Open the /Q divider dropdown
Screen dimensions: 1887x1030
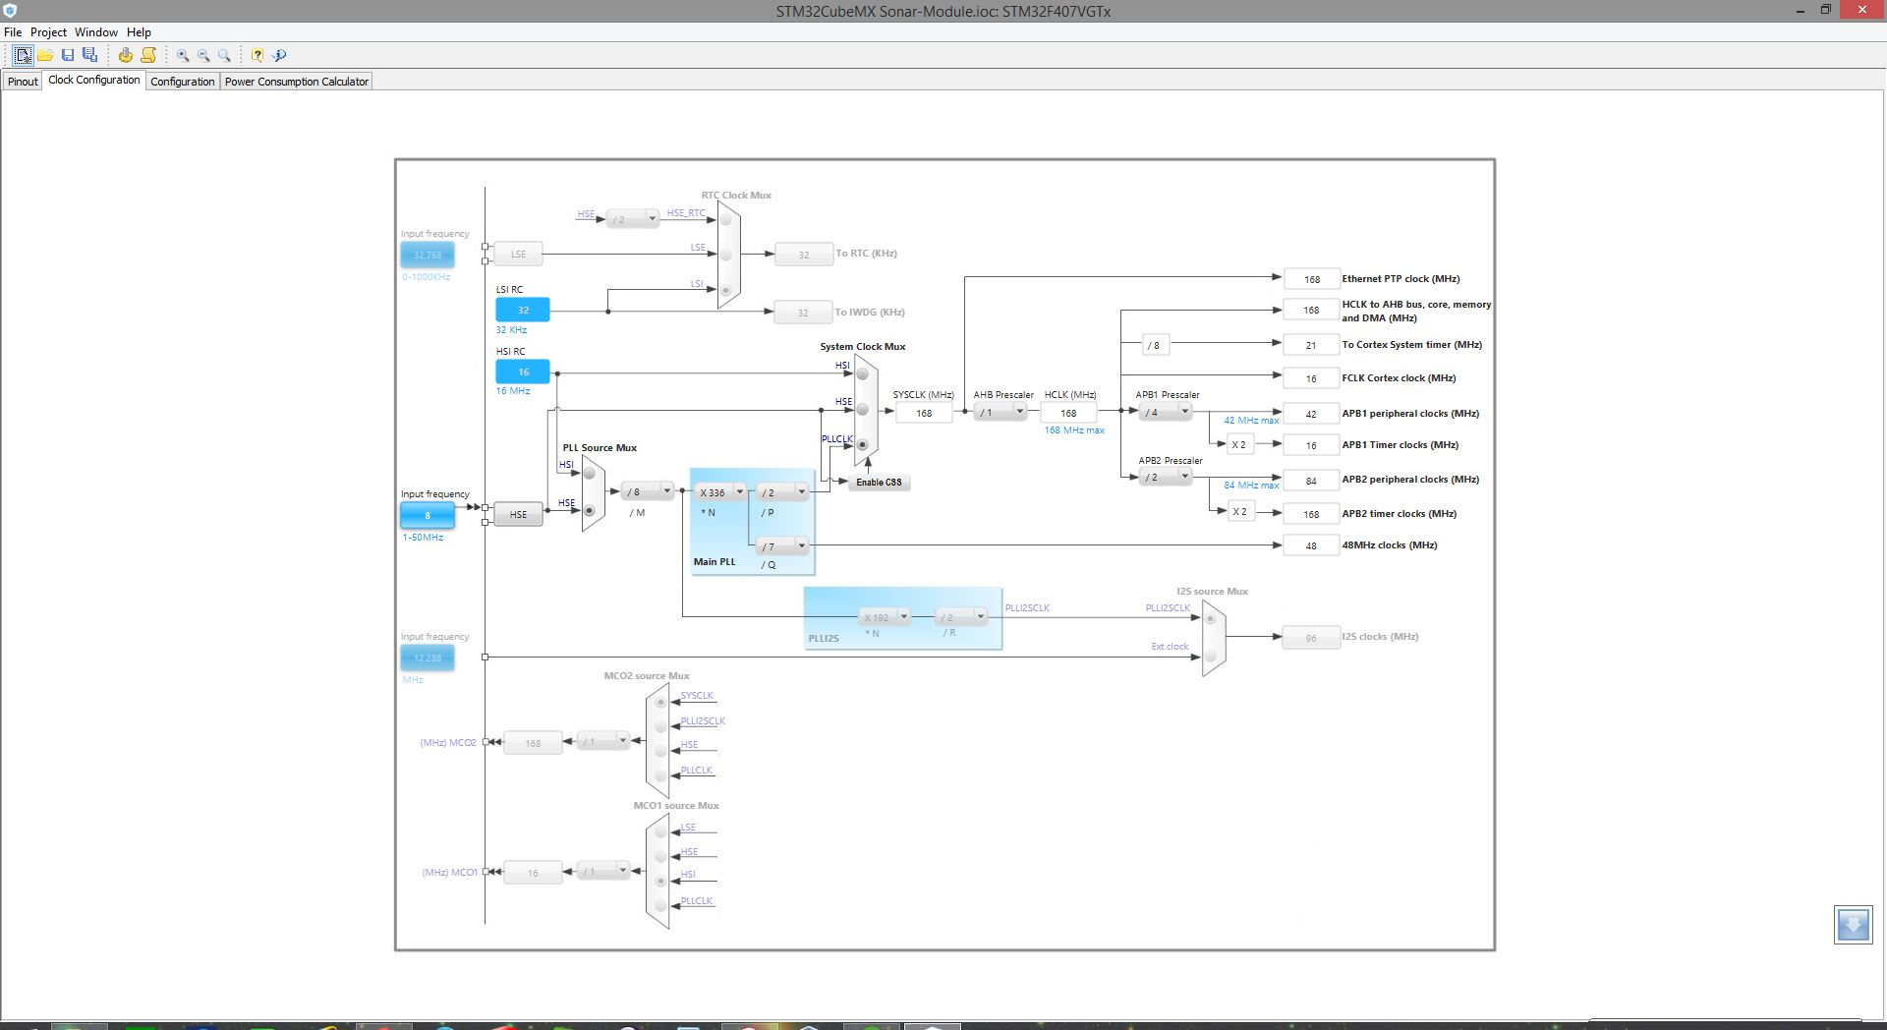point(782,546)
